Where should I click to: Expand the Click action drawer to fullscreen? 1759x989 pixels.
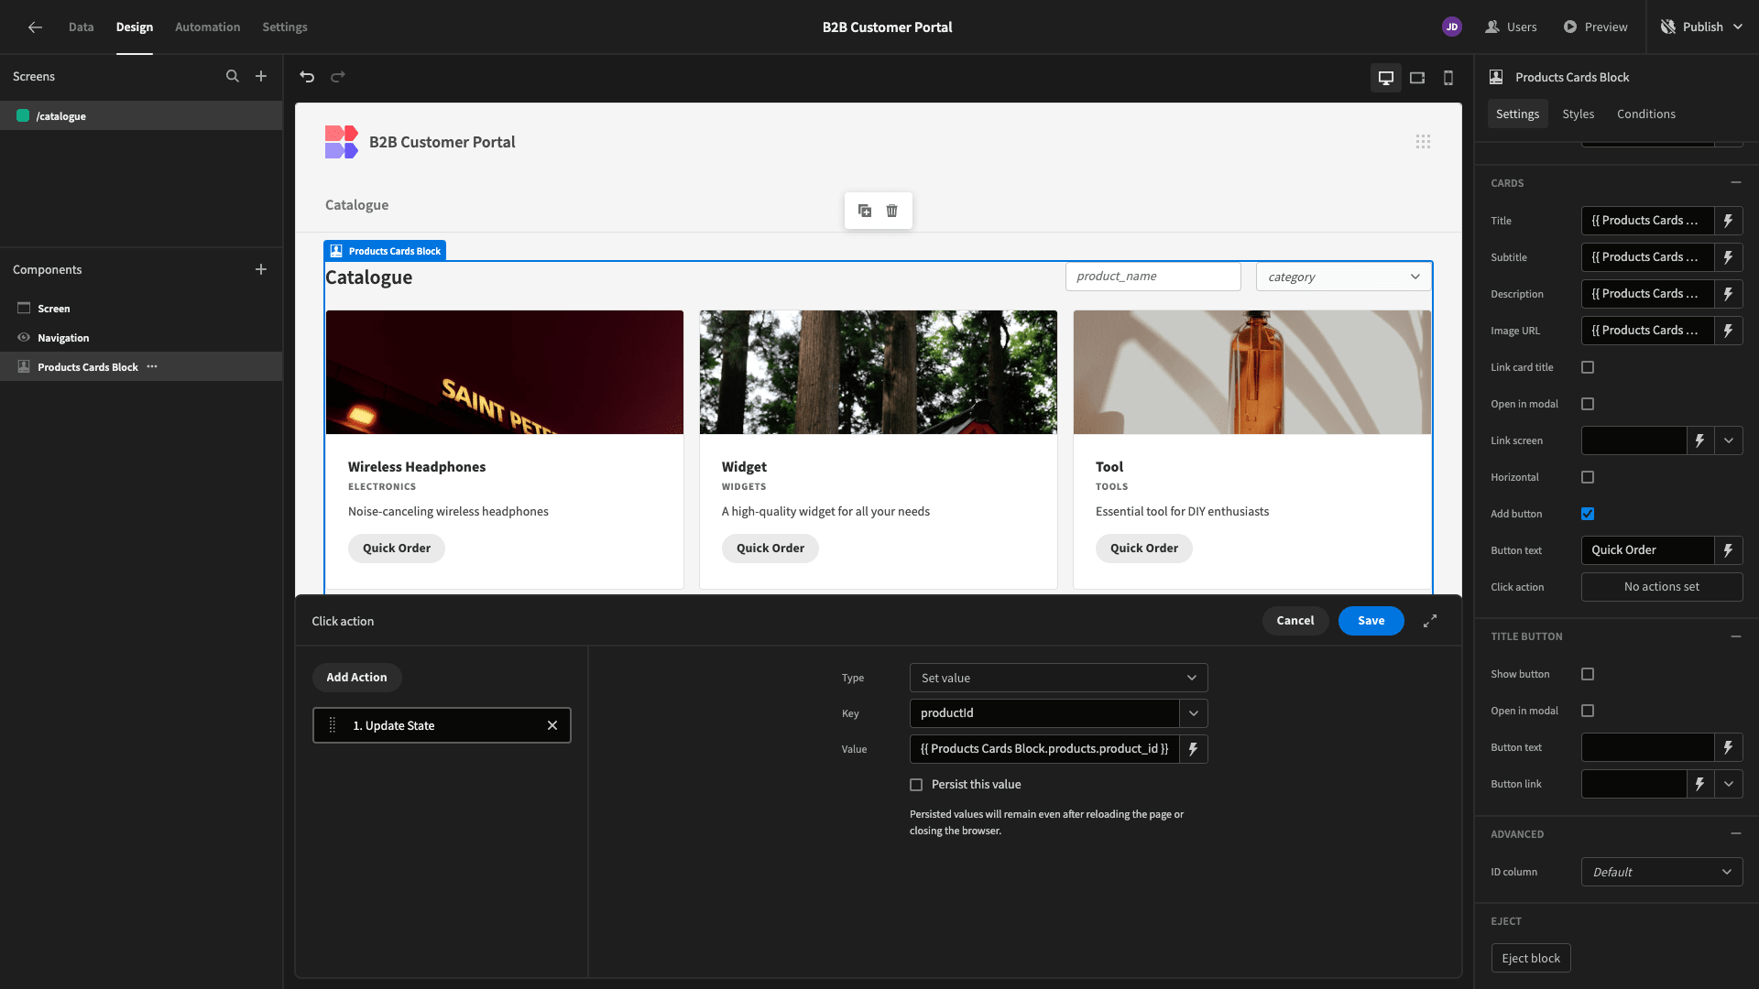pos(1430,621)
